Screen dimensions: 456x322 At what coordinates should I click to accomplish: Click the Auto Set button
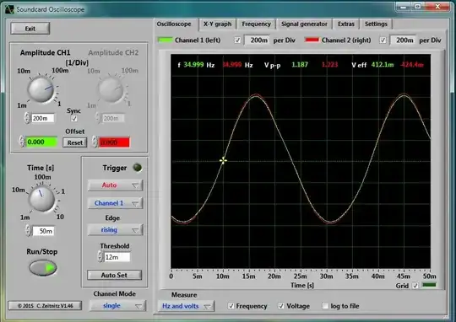[x=114, y=275]
